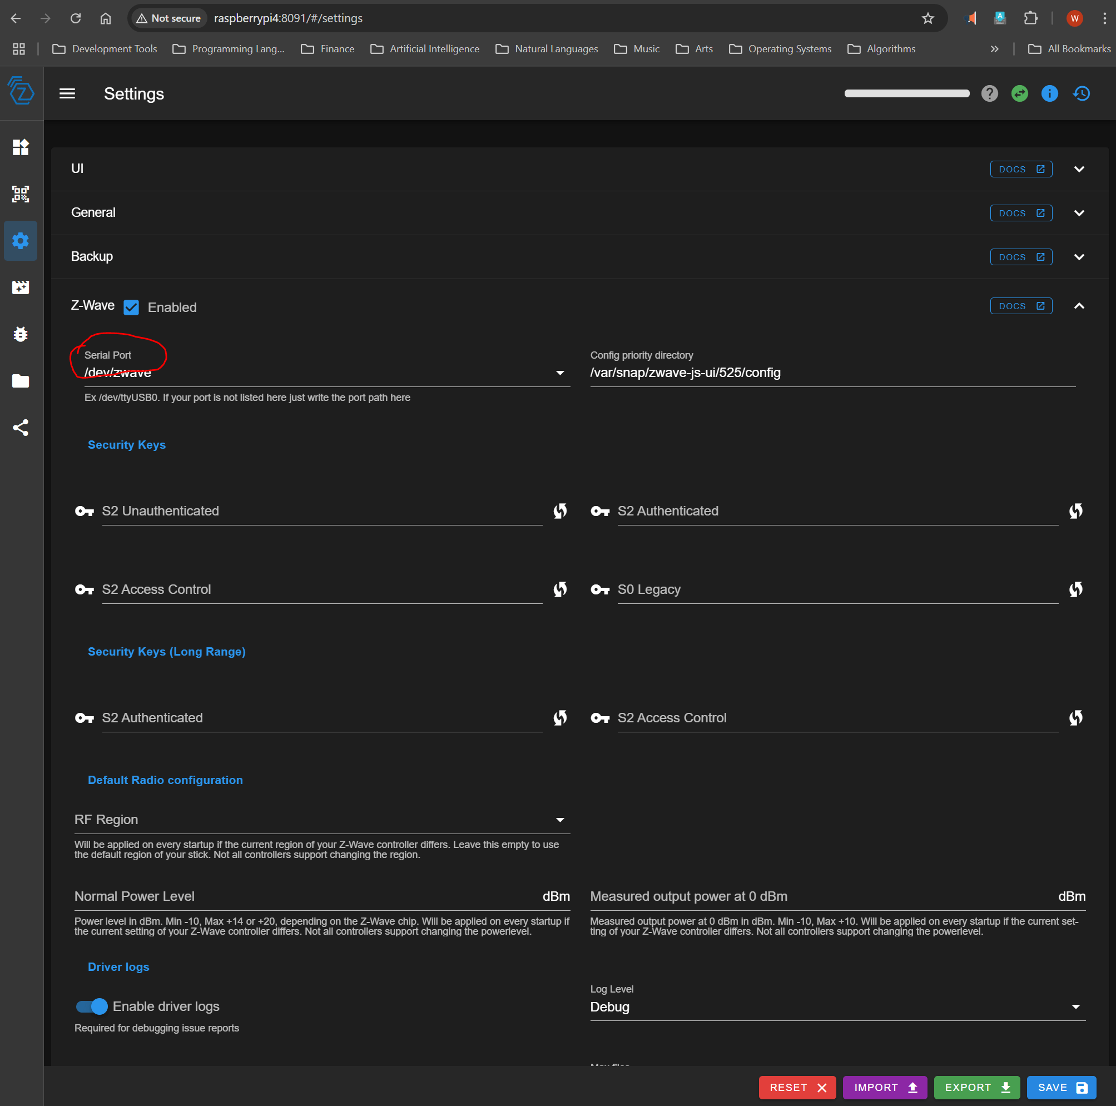The image size is (1116, 1106).
Task: Click the IMPORT button
Action: pyautogui.click(x=885, y=1088)
